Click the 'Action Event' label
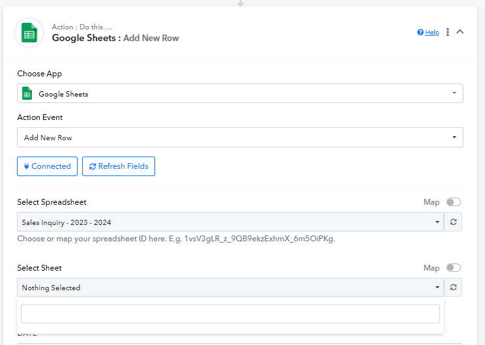485x345 pixels. (40, 117)
